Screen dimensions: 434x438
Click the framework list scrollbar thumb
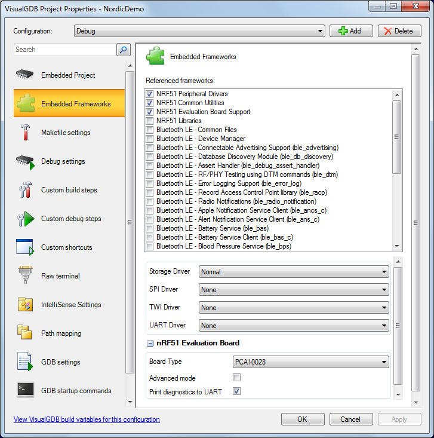point(396,137)
